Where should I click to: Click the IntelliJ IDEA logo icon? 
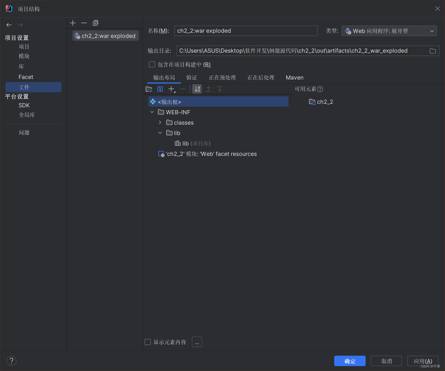pos(9,9)
